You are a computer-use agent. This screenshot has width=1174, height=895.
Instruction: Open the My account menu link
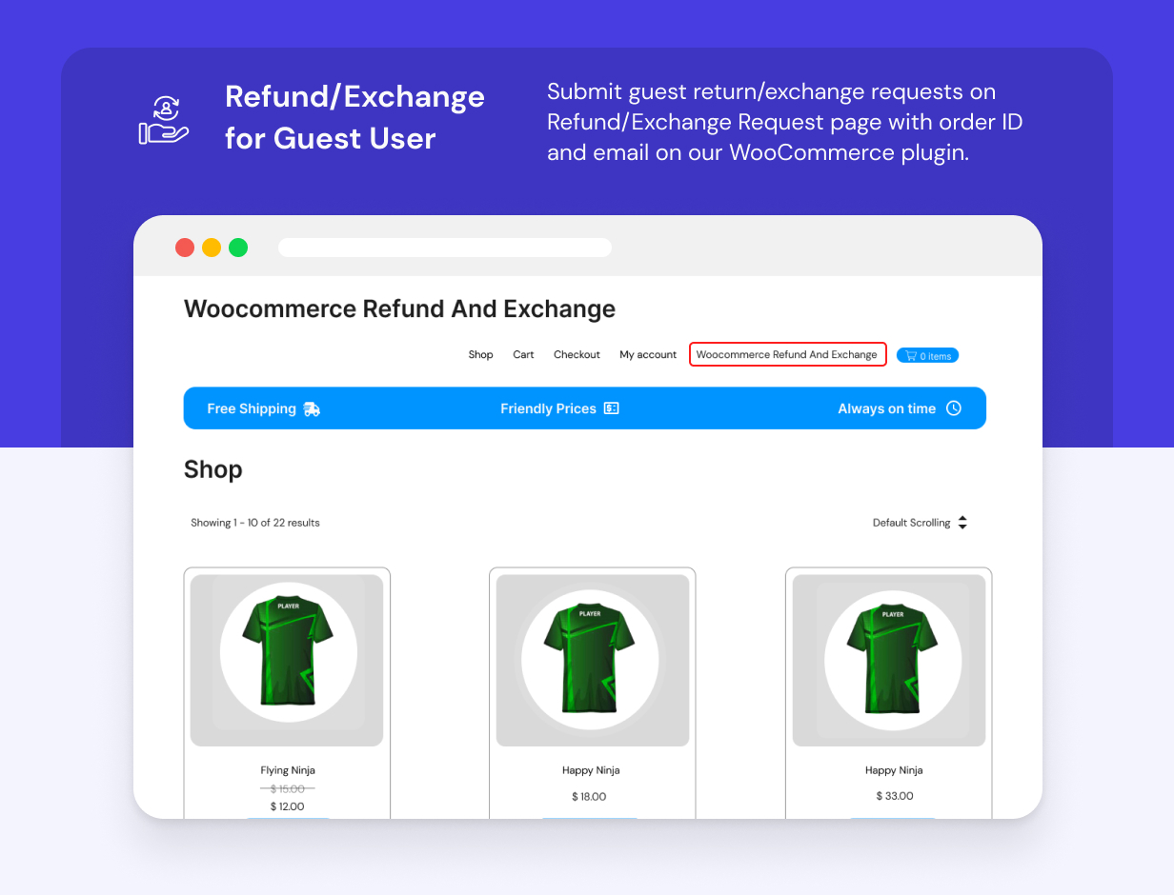coord(648,355)
